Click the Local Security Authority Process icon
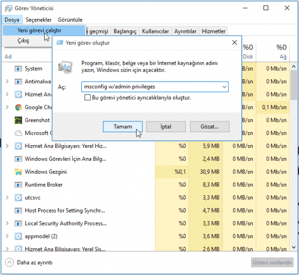 coord(18,223)
